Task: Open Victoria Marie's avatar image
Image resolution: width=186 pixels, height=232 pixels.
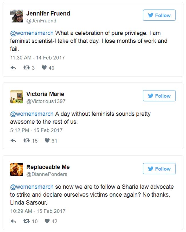Action: click(17, 97)
